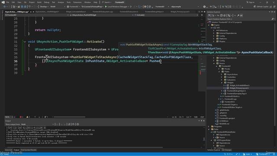277x156 pixels.
Task: Click Solution Explorer search magnifier icon
Action: [273, 19]
